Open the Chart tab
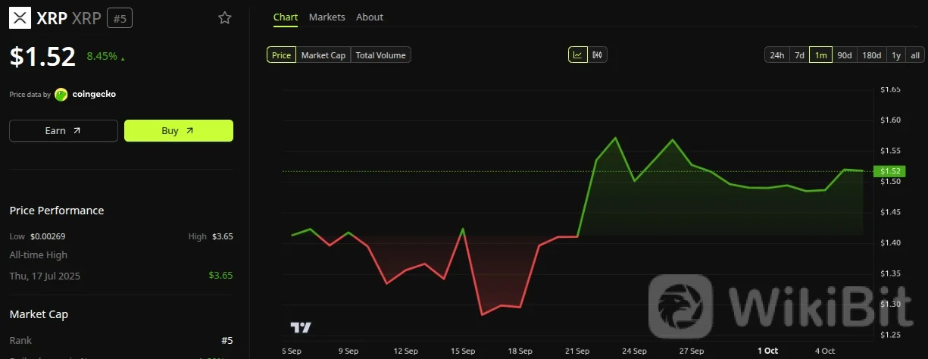 tap(286, 17)
